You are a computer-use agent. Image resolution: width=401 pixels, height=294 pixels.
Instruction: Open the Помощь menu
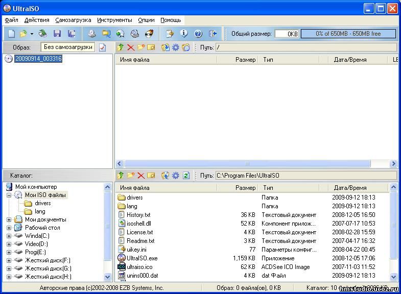(x=171, y=20)
